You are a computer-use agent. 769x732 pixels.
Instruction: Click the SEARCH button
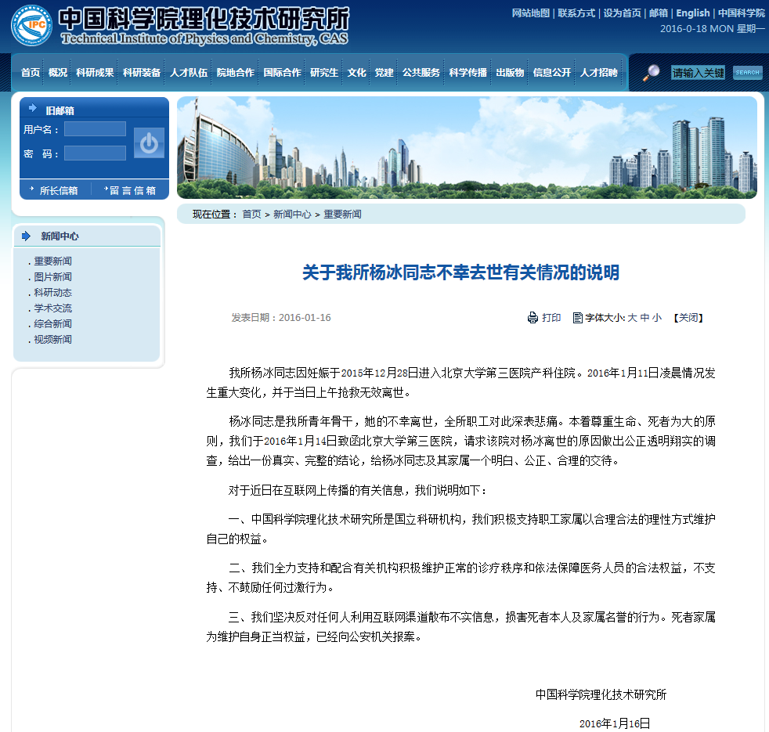747,73
